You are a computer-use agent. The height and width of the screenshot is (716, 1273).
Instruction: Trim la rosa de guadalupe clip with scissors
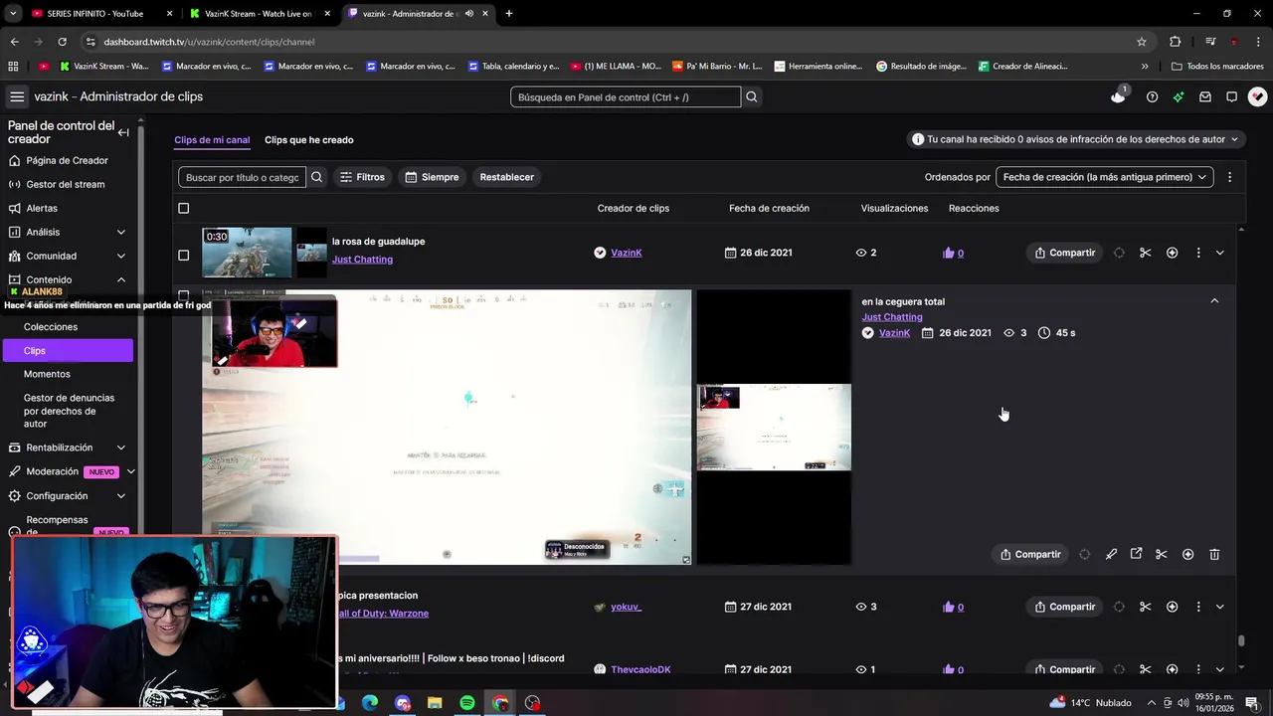tap(1145, 253)
